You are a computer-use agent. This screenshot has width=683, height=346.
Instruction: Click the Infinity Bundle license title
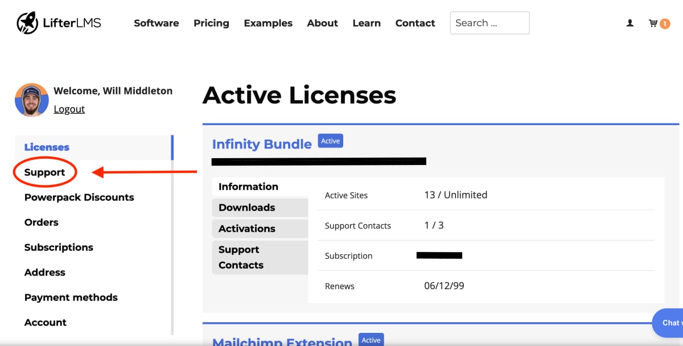pos(262,145)
